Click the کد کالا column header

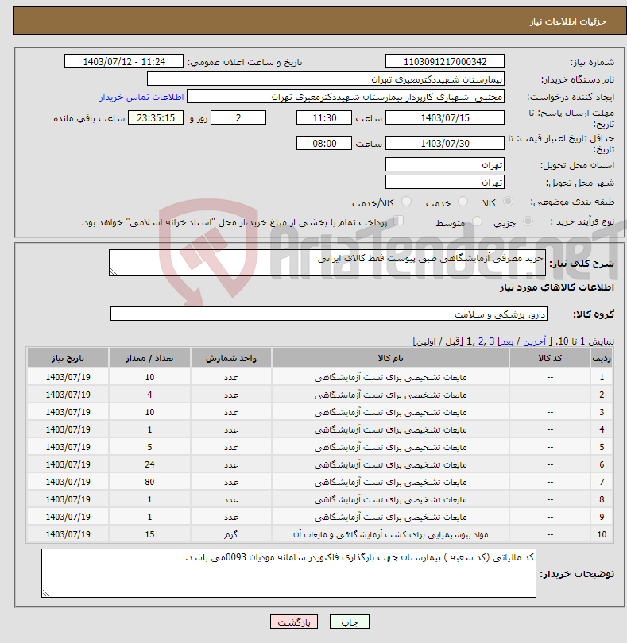tap(550, 358)
